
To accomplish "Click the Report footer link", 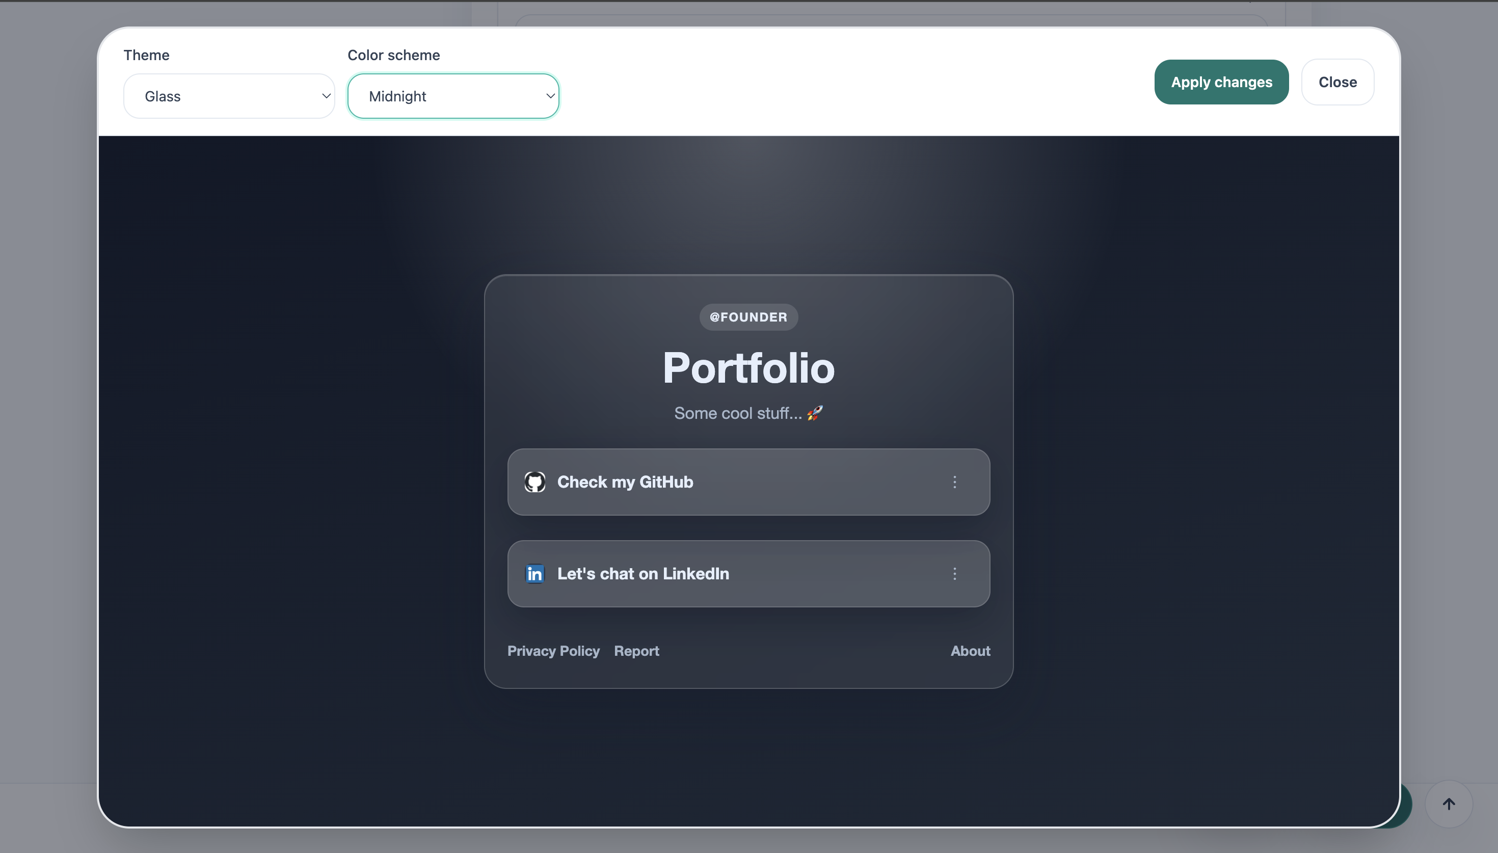I will pos(636,651).
